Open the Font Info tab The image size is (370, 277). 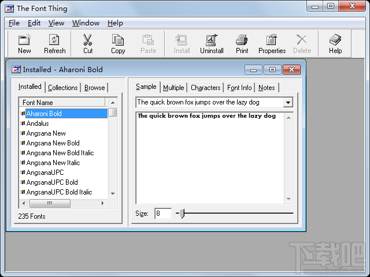tap(239, 88)
